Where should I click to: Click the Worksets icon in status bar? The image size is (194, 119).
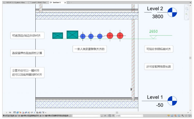pos(70,116)
